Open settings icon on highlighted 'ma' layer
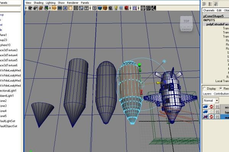Screen dimensions: 229x152 218,117
